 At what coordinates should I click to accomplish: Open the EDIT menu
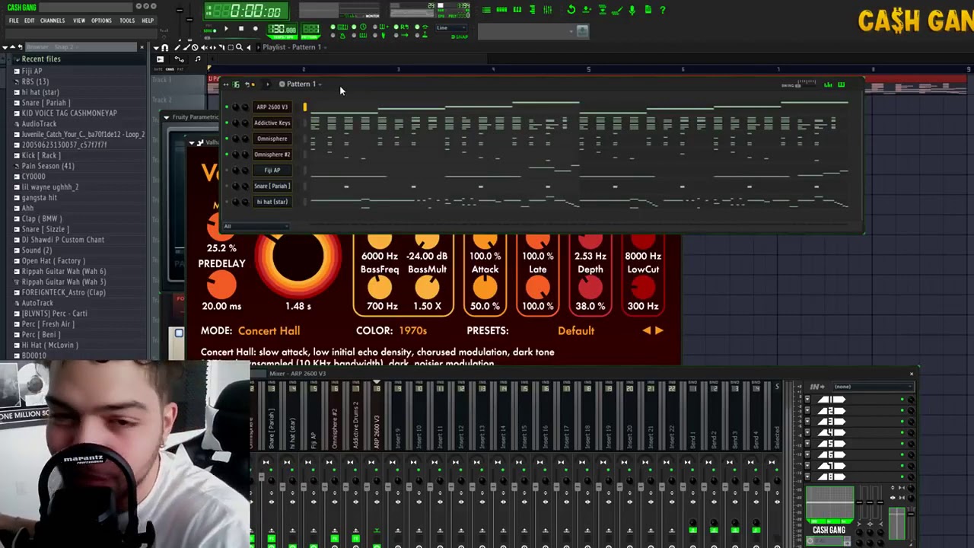click(29, 21)
